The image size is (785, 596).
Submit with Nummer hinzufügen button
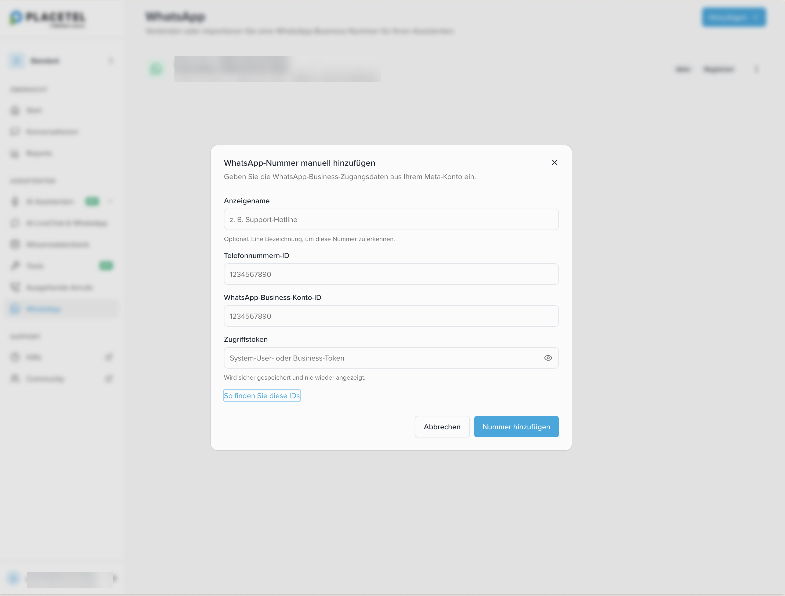pyautogui.click(x=516, y=427)
